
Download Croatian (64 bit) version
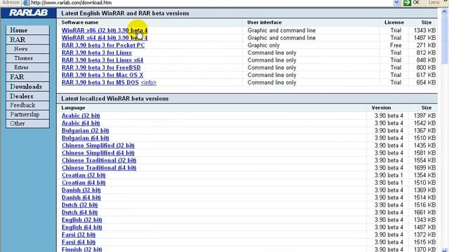(83, 183)
